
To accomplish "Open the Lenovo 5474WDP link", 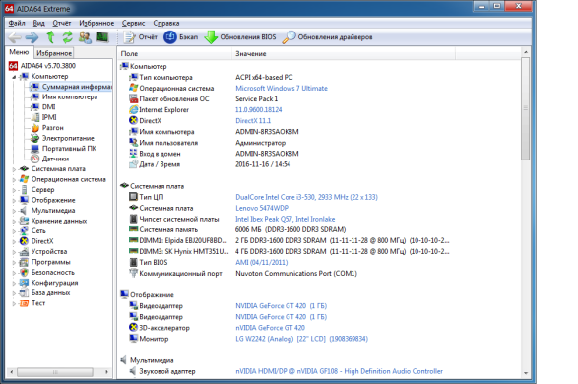I will [x=262, y=208].
